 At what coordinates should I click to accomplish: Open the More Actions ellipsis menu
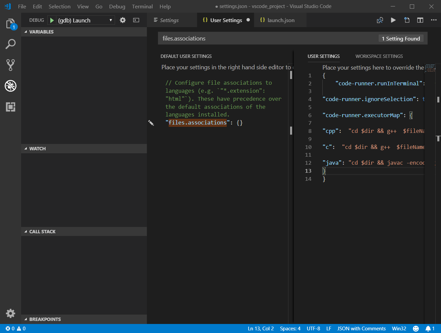[434, 20]
